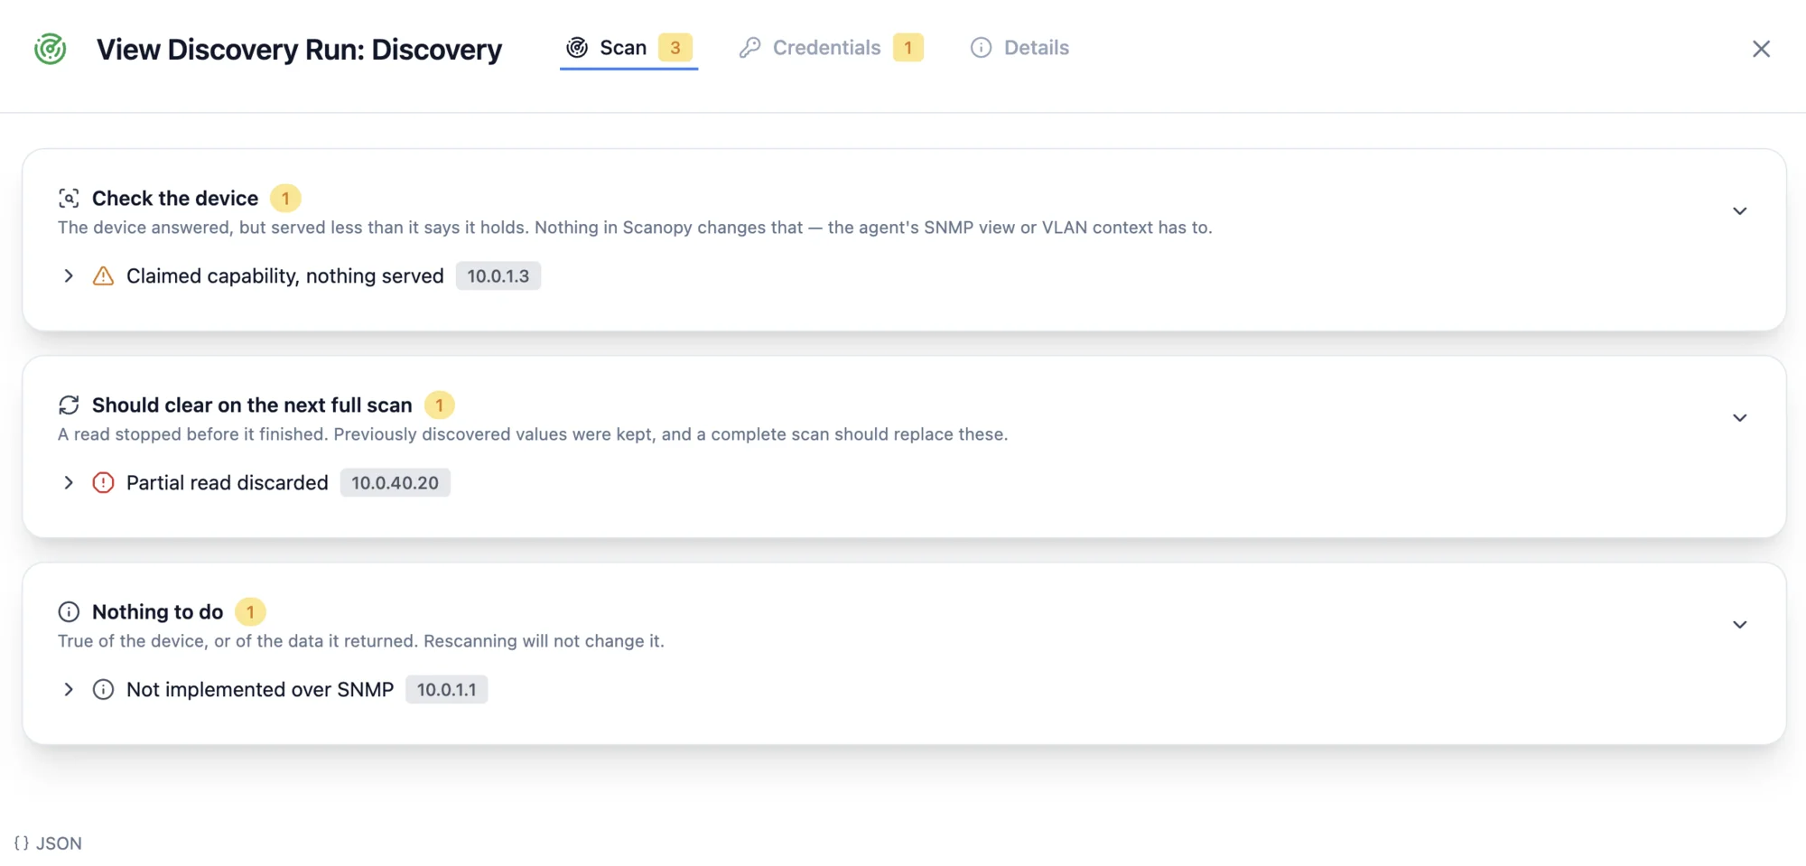Collapse the Nothing to do section
Viewport: 1806px width, 866px height.
point(1740,625)
